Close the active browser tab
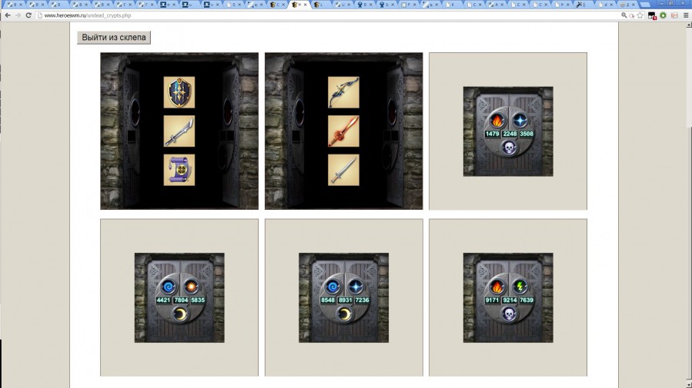692x388 pixels. click(x=305, y=5)
